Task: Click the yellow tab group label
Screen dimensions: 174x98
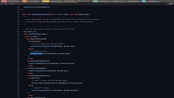Action: click(46, 1)
